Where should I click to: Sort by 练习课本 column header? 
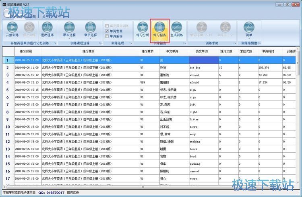pos(91,51)
